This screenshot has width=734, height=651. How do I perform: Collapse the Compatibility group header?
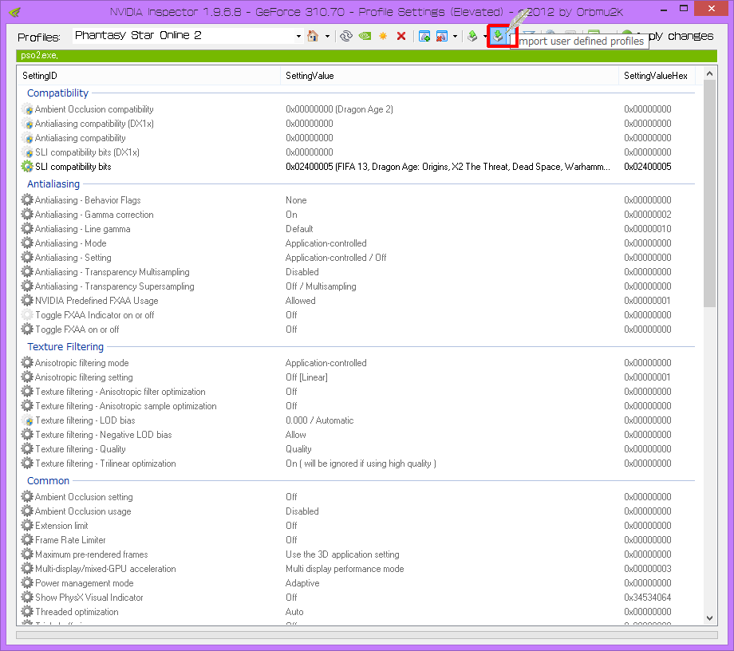coord(57,93)
